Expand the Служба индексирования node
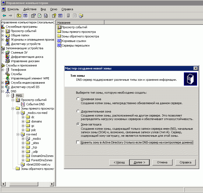This screenshot has width=203, height=193. [3, 83]
